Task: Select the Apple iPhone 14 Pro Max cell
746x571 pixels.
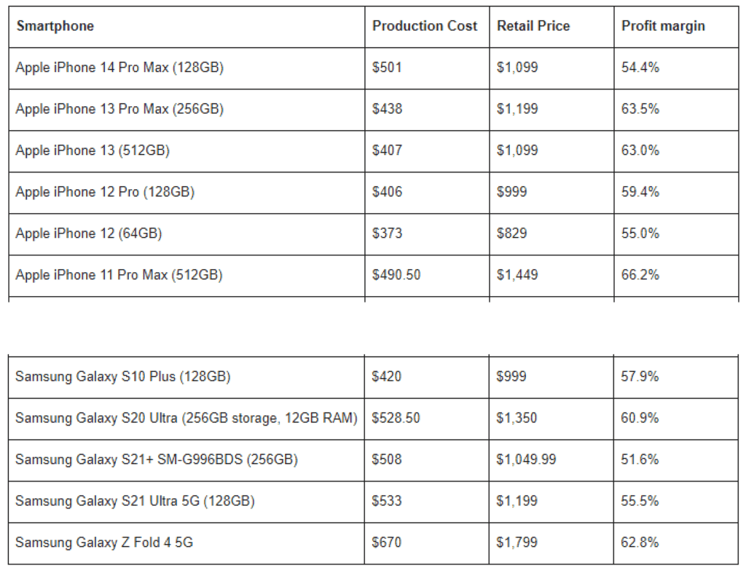Action: (x=119, y=68)
